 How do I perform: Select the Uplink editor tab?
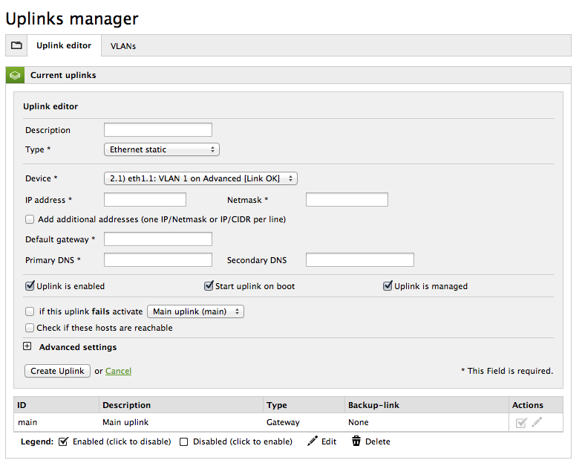coord(64,45)
